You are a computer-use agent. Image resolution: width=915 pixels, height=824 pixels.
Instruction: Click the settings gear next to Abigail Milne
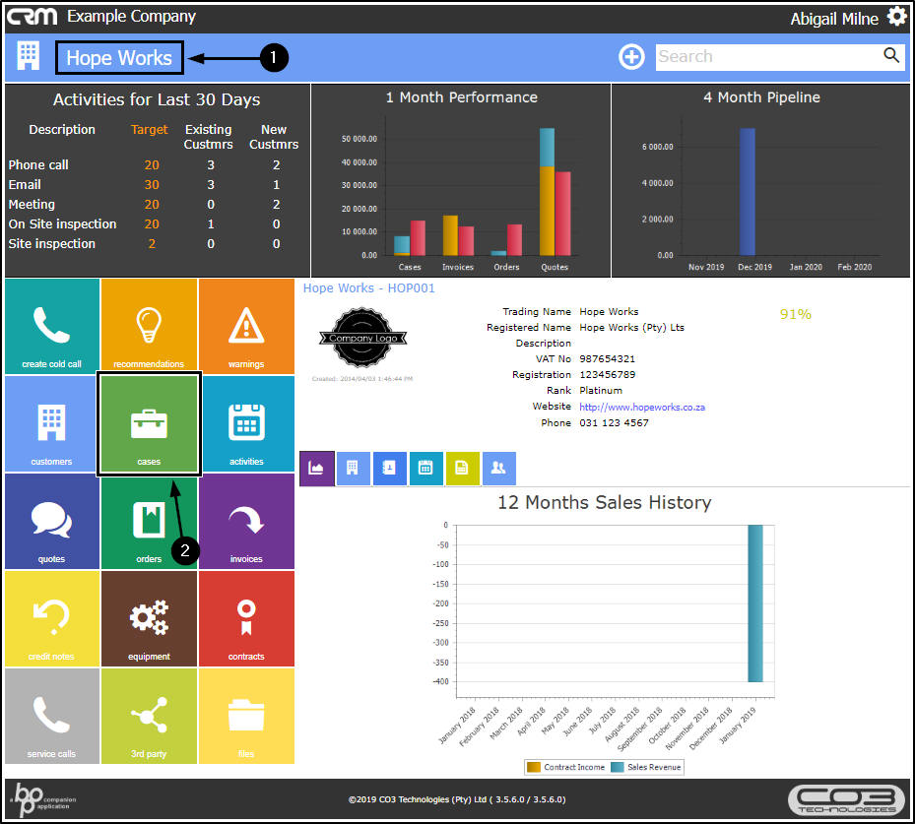897,17
